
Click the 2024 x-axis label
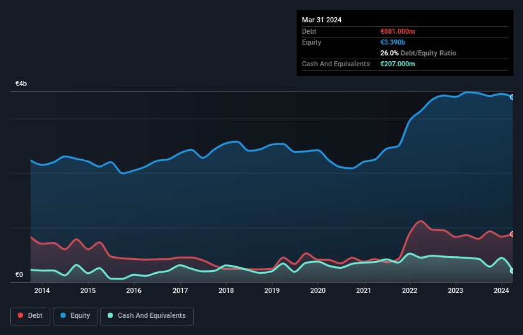501,290
